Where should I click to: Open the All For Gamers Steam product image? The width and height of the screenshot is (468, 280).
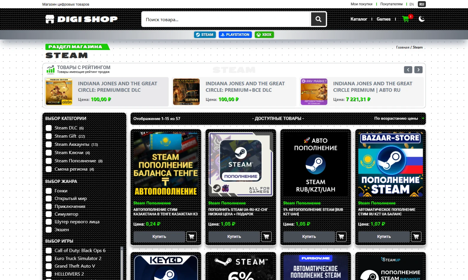[x=241, y=164]
